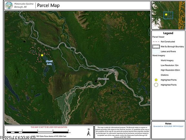
Task: Click the north arrow compass symbol
Action: pyautogui.click(x=88, y=132)
